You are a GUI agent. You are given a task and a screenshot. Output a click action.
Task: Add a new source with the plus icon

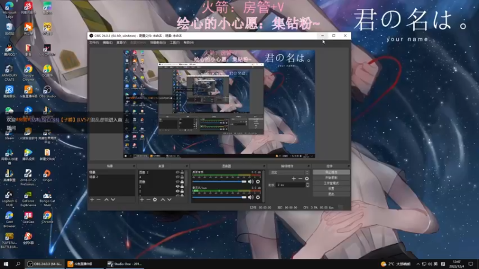[x=142, y=200]
